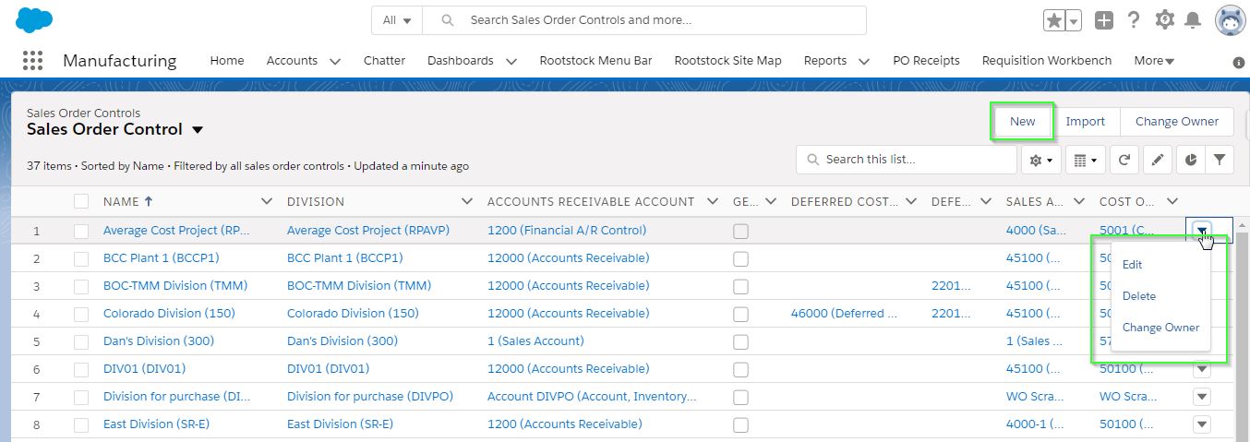Open row actions for East Division row

[x=1201, y=424]
